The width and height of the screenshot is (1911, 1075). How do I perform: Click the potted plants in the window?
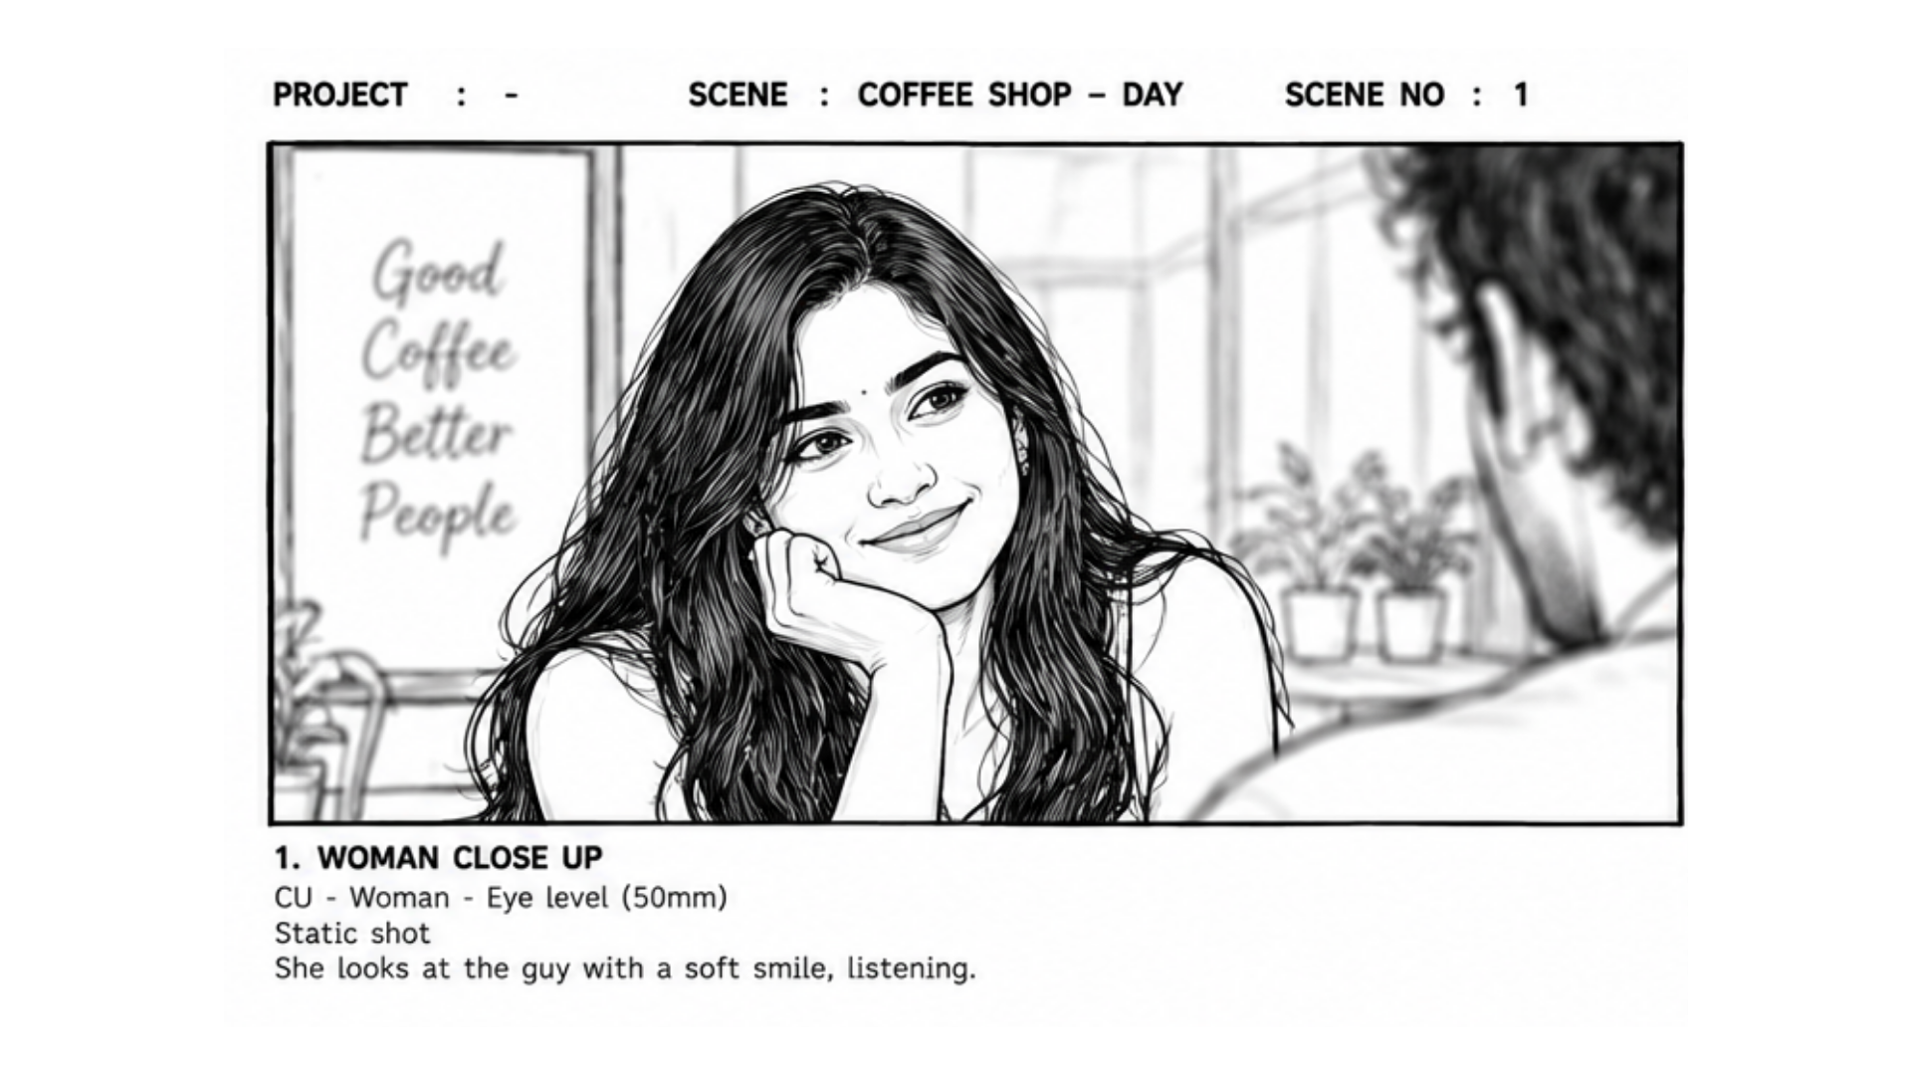pos(1359,552)
